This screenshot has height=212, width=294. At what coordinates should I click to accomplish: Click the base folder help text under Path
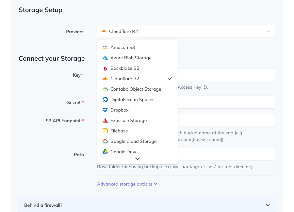pyautogui.click(x=175, y=167)
